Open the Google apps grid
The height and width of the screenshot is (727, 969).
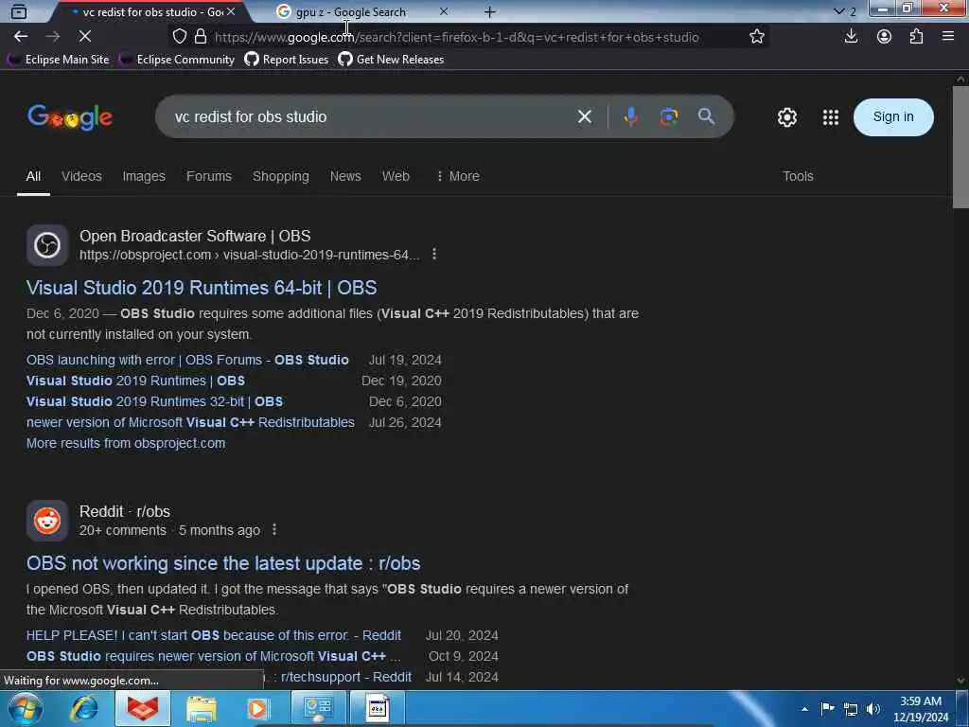tap(831, 116)
